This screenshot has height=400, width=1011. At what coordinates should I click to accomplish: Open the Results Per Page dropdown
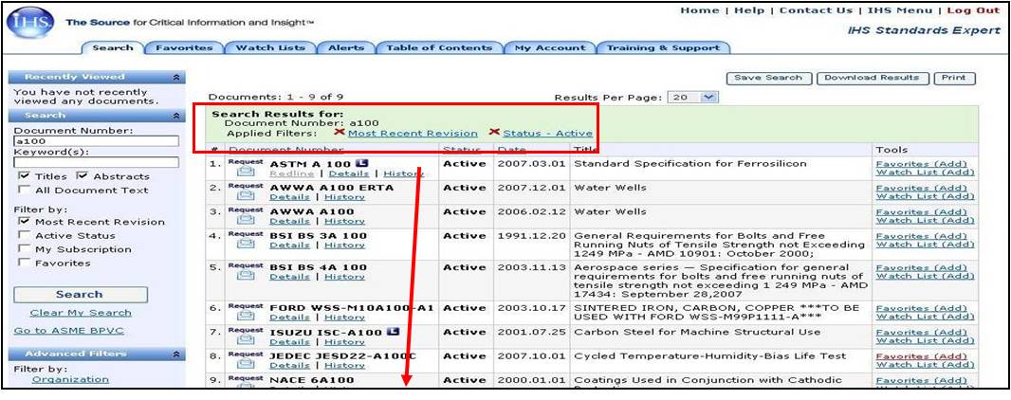pyautogui.click(x=708, y=97)
